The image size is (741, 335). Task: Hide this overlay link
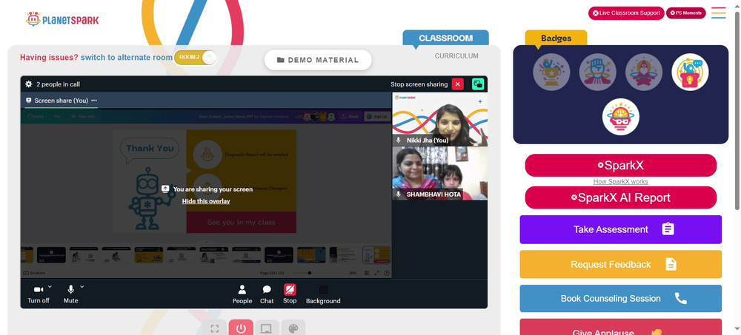pos(206,201)
